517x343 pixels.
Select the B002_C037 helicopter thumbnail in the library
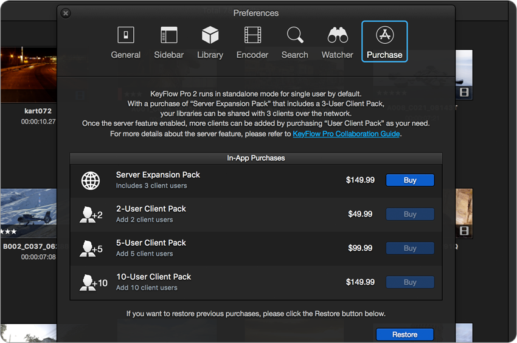pyautogui.click(x=29, y=213)
